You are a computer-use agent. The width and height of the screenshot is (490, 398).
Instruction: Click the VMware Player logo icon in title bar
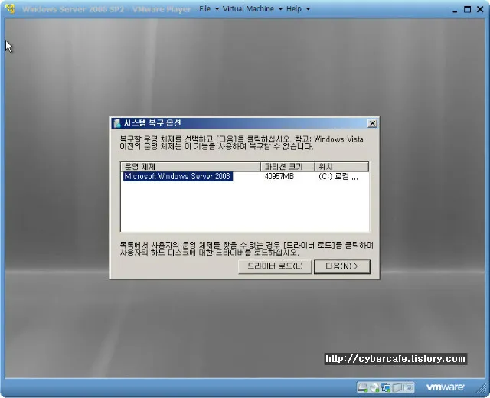(10, 8)
